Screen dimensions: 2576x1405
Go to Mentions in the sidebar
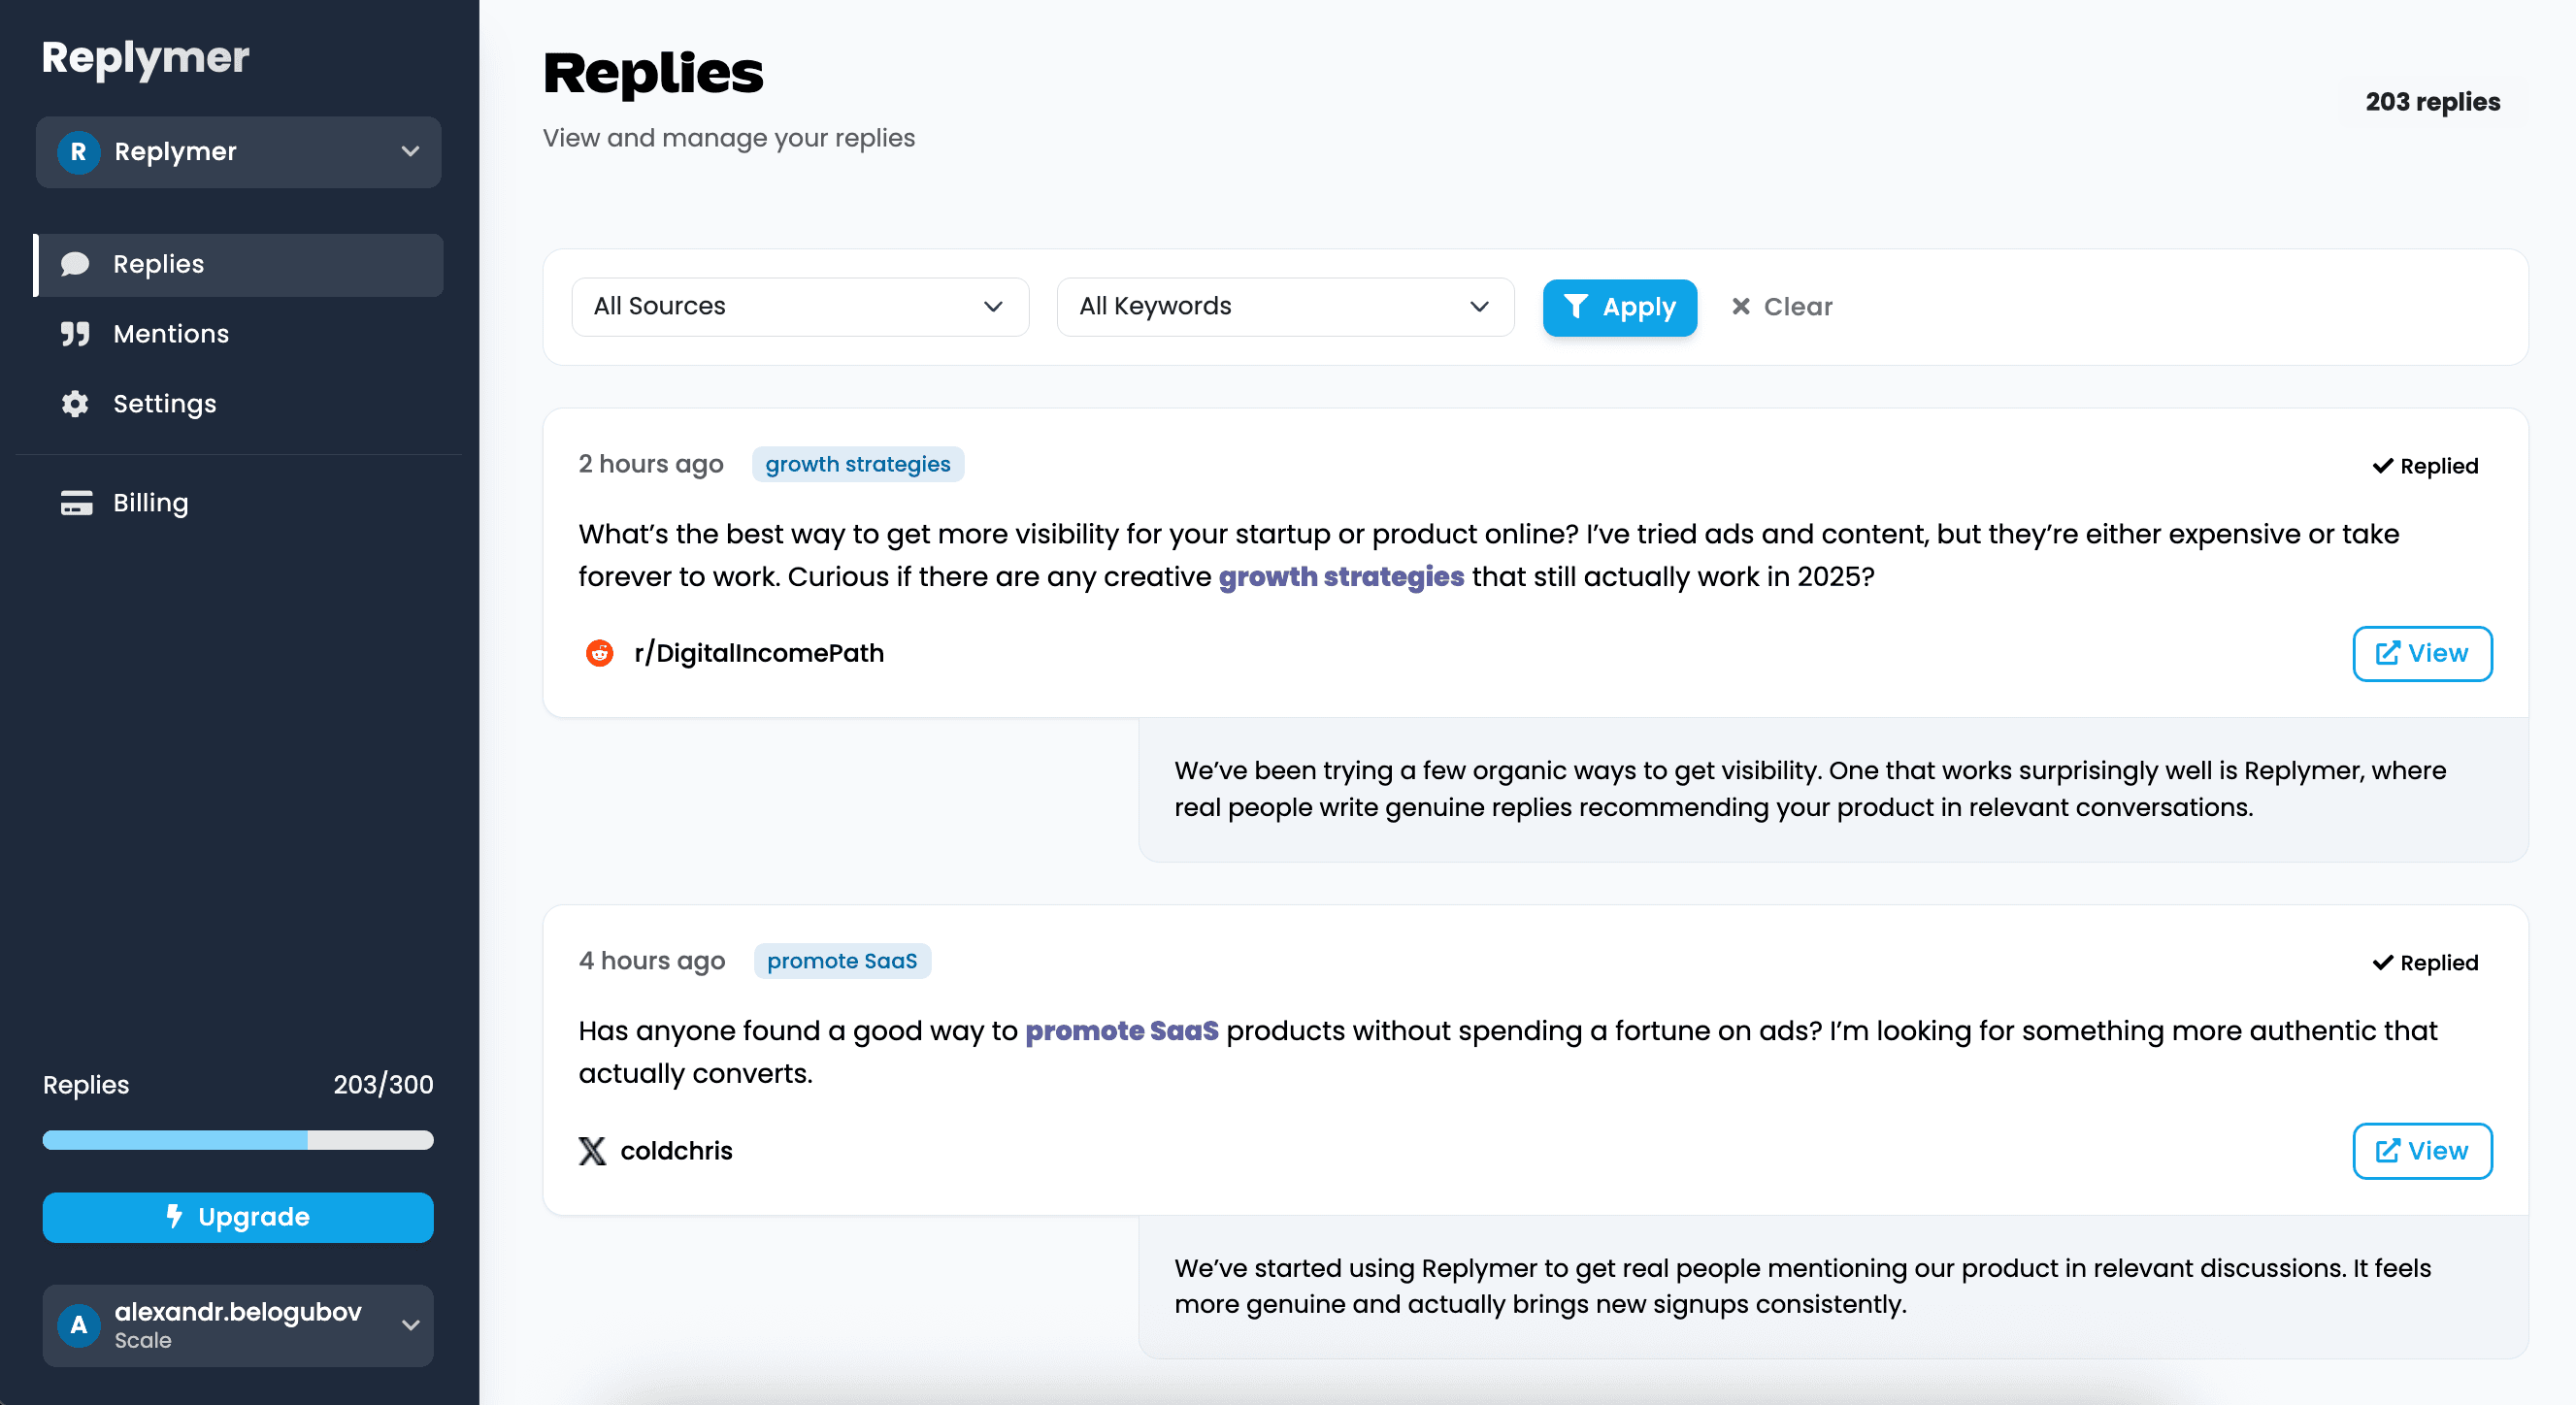coord(171,334)
